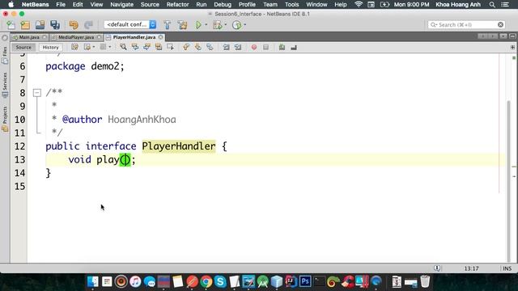This screenshot has width=518, height=291.
Task: Click the Last Edit editor icon
Action: pyautogui.click(x=74, y=47)
